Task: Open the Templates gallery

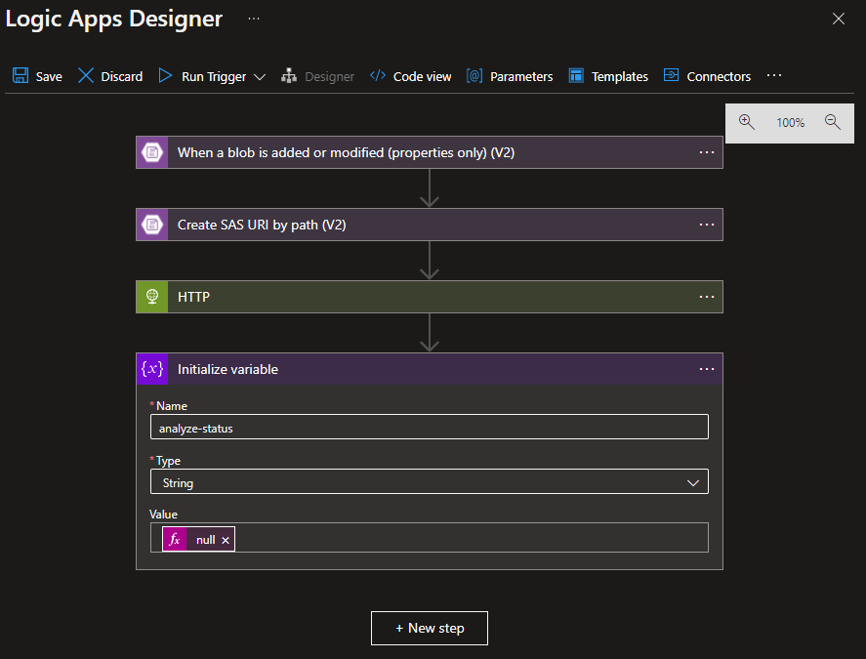Action: click(607, 76)
